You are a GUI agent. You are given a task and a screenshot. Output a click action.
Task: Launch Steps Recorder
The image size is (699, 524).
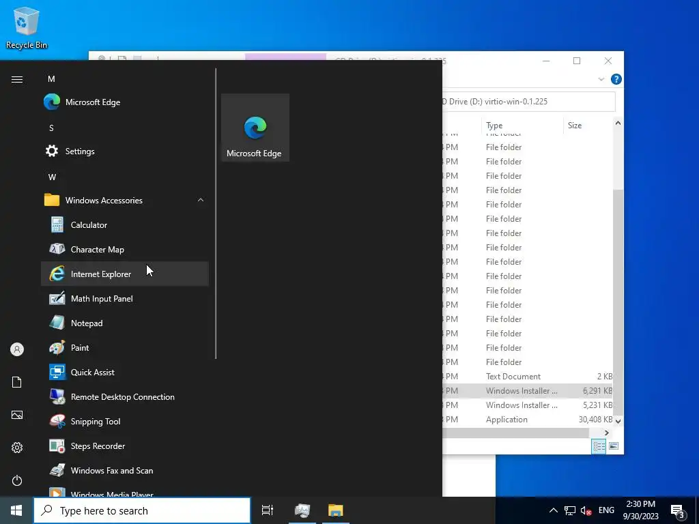(125, 445)
